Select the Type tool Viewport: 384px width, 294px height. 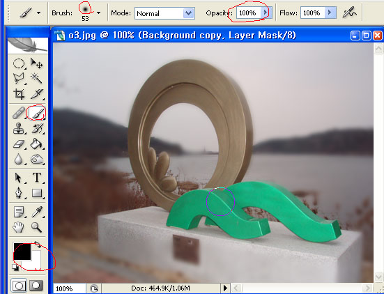click(x=37, y=178)
